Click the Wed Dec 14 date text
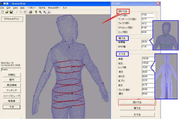 pos(7,63)
